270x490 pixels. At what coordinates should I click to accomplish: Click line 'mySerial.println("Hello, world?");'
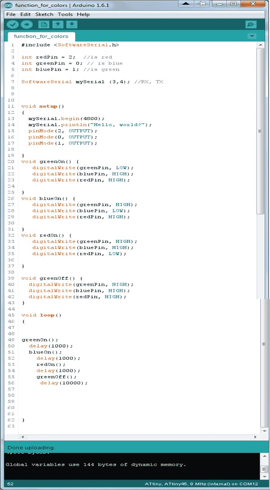point(90,125)
